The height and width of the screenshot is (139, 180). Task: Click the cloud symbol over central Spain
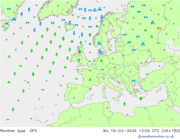coord(75,88)
